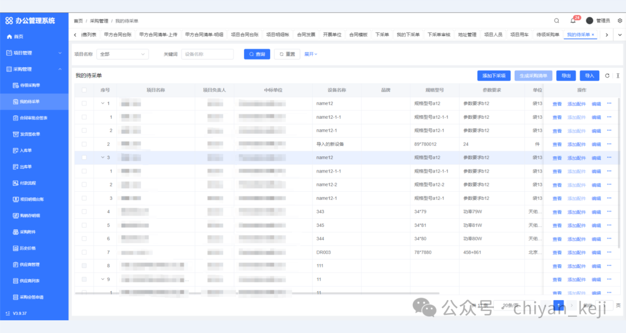This screenshot has height=333, width=626.
Task: Toggle the select-all checkbox in table header
Action: tap(85, 90)
